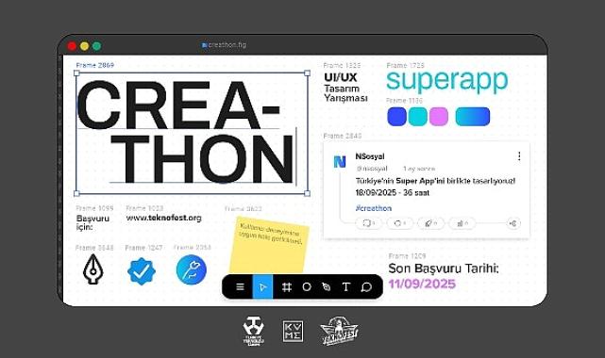Viewport: 605px width, 358px height.
Task: Select the Comment tool
Action: click(366, 287)
